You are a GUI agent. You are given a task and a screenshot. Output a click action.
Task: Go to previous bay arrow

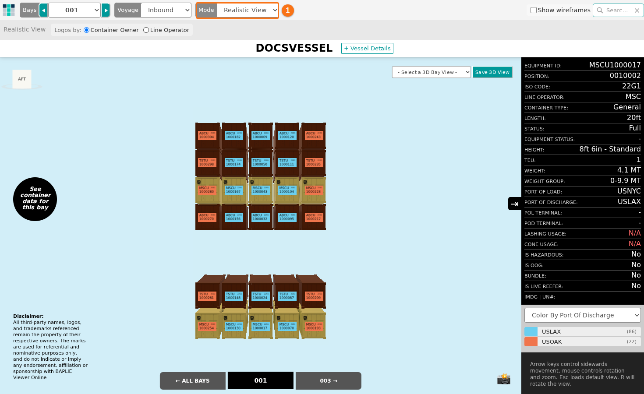(x=43, y=10)
